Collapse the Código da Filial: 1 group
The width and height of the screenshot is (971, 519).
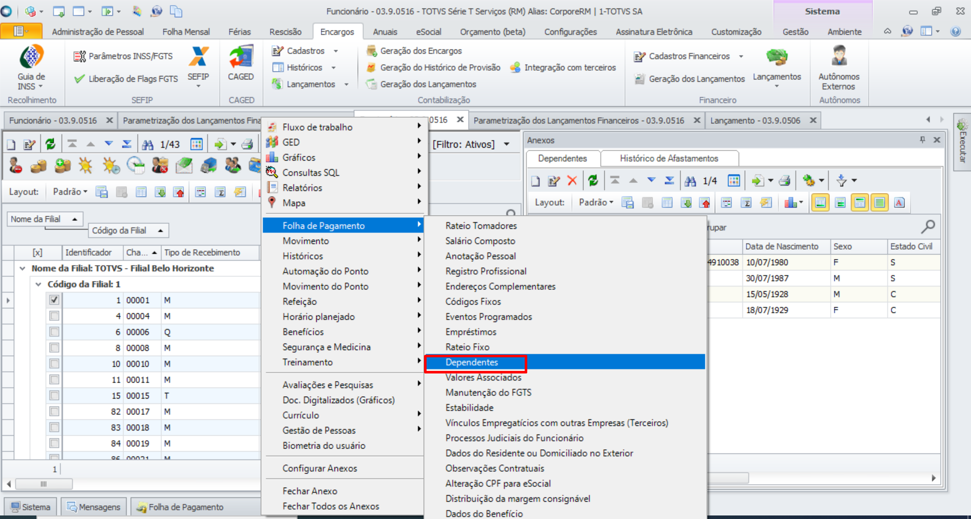coord(38,285)
